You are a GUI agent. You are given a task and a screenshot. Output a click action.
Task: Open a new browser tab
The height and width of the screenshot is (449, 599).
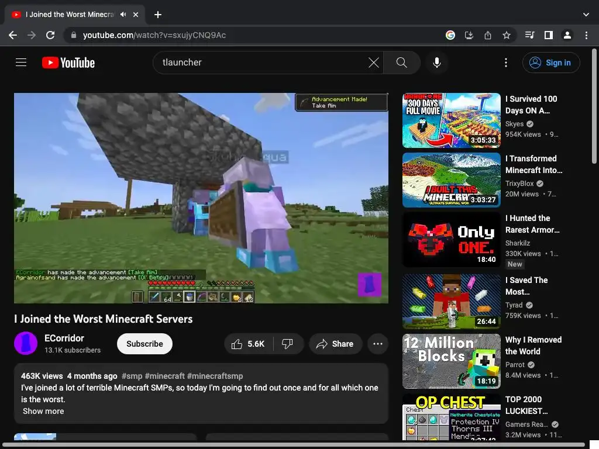[158, 15]
